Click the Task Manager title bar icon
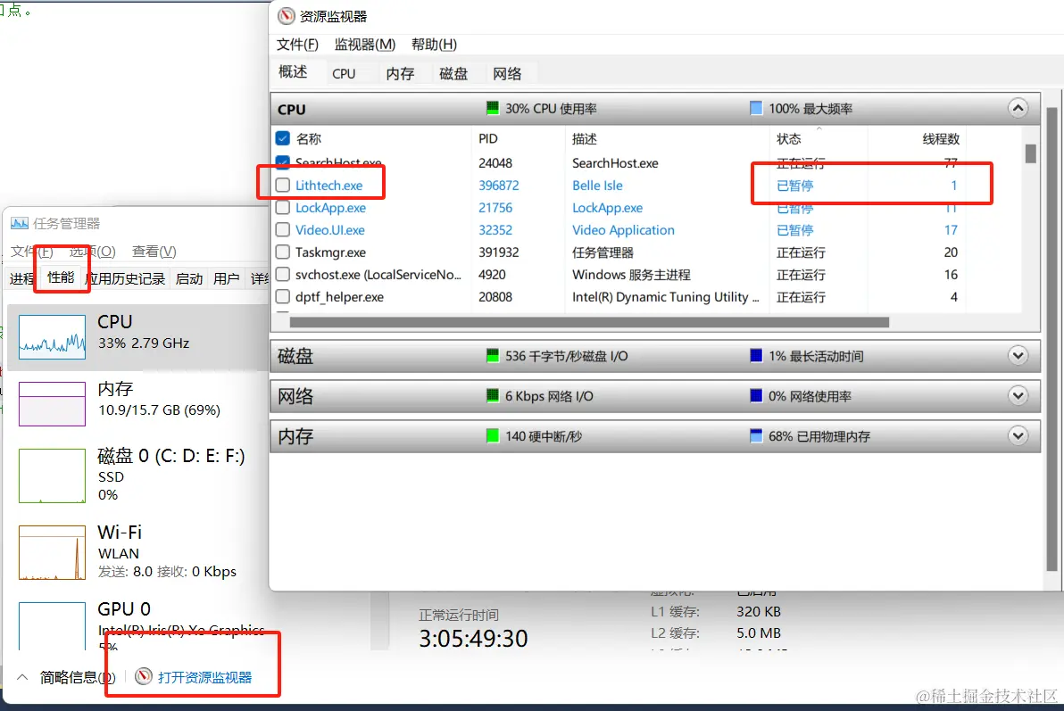This screenshot has width=1064, height=711. click(x=20, y=223)
